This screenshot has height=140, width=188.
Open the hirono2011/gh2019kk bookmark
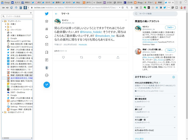(x=20, y=41)
